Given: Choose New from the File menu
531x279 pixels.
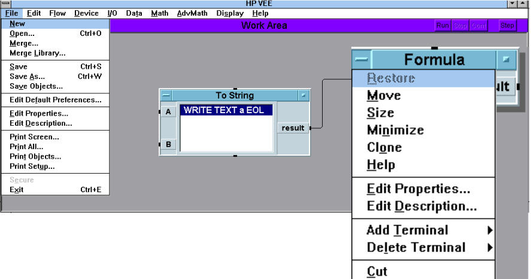Looking at the screenshot, I should (x=17, y=24).
